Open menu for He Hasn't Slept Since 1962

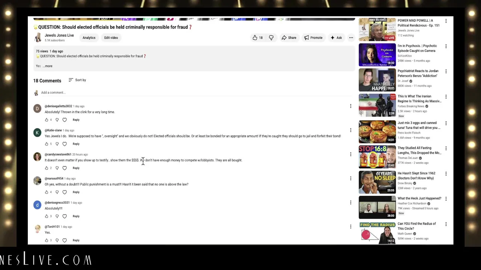(446, 174)
